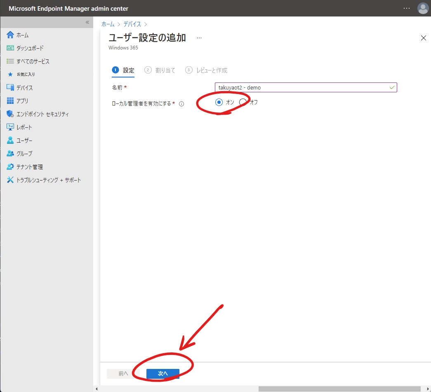Click the ホーム breadcrumb link

tap(108, 24)
